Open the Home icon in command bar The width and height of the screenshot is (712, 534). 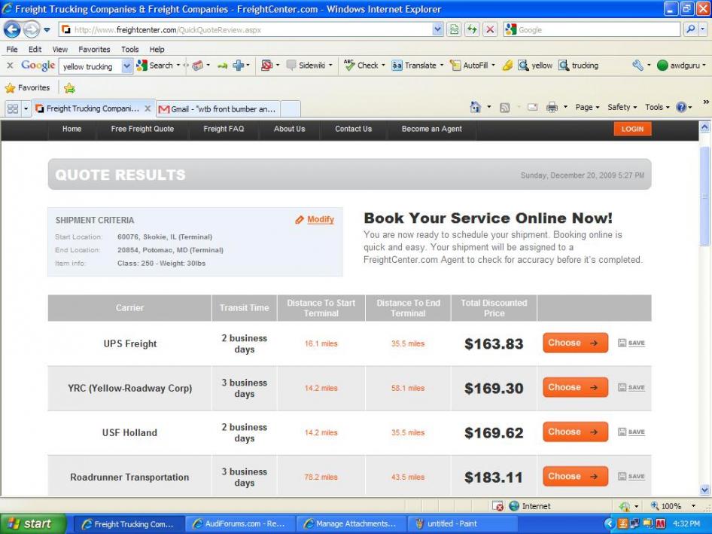pyautogui.click(x=476, y=108)
